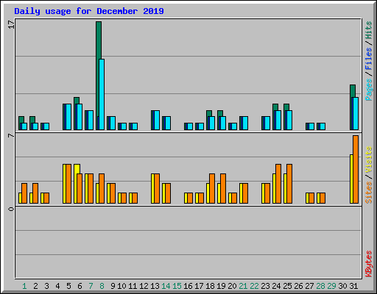Click the orange Visits bar for day 24

278,184
